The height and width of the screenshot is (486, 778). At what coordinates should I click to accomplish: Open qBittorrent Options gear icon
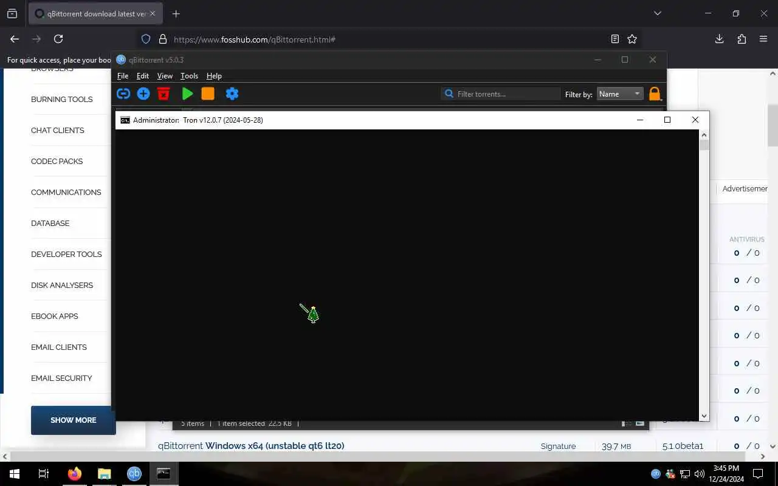(x=232, y=94)
